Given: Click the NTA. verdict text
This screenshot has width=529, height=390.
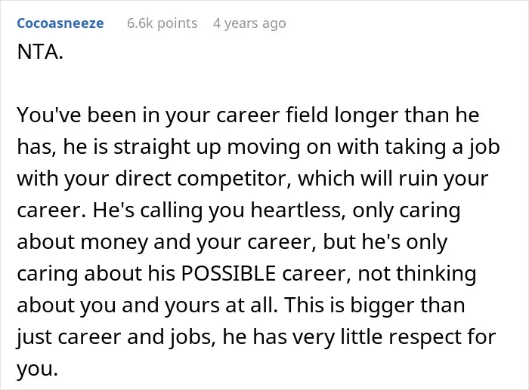Looking at the screenshot, I should point(40,52).
